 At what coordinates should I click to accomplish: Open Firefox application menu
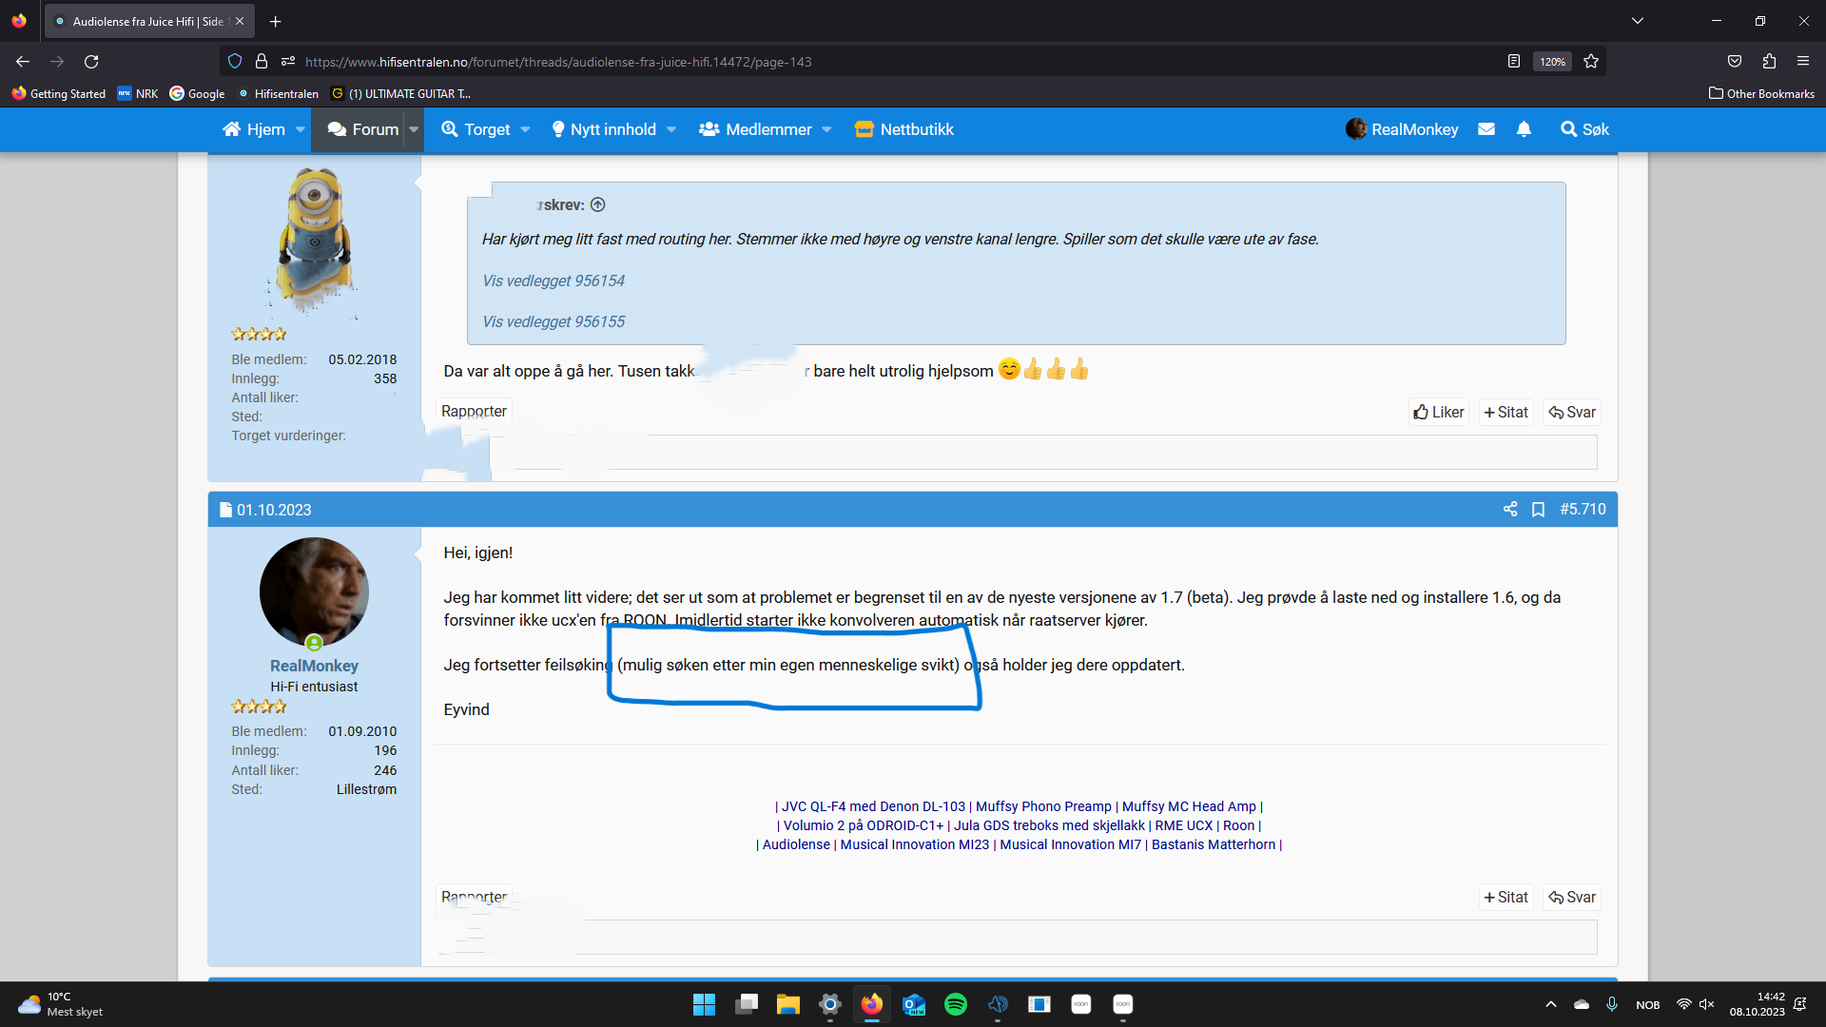(x=1803, y=62)
